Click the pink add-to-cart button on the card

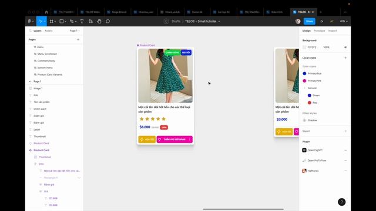click(x=174, y=139)
